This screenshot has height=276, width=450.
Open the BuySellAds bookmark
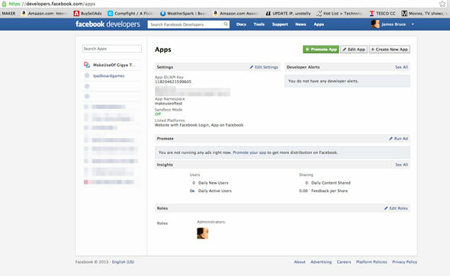[88, 14]
